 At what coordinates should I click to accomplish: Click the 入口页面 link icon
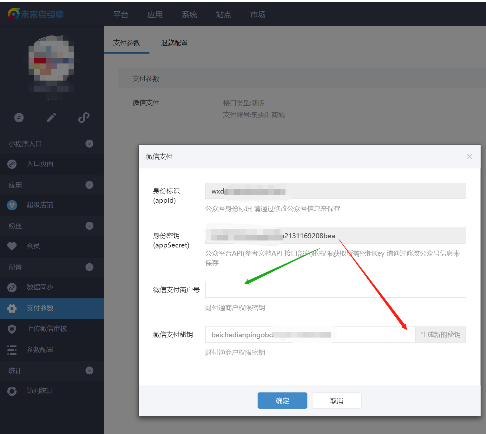(12, 164)
